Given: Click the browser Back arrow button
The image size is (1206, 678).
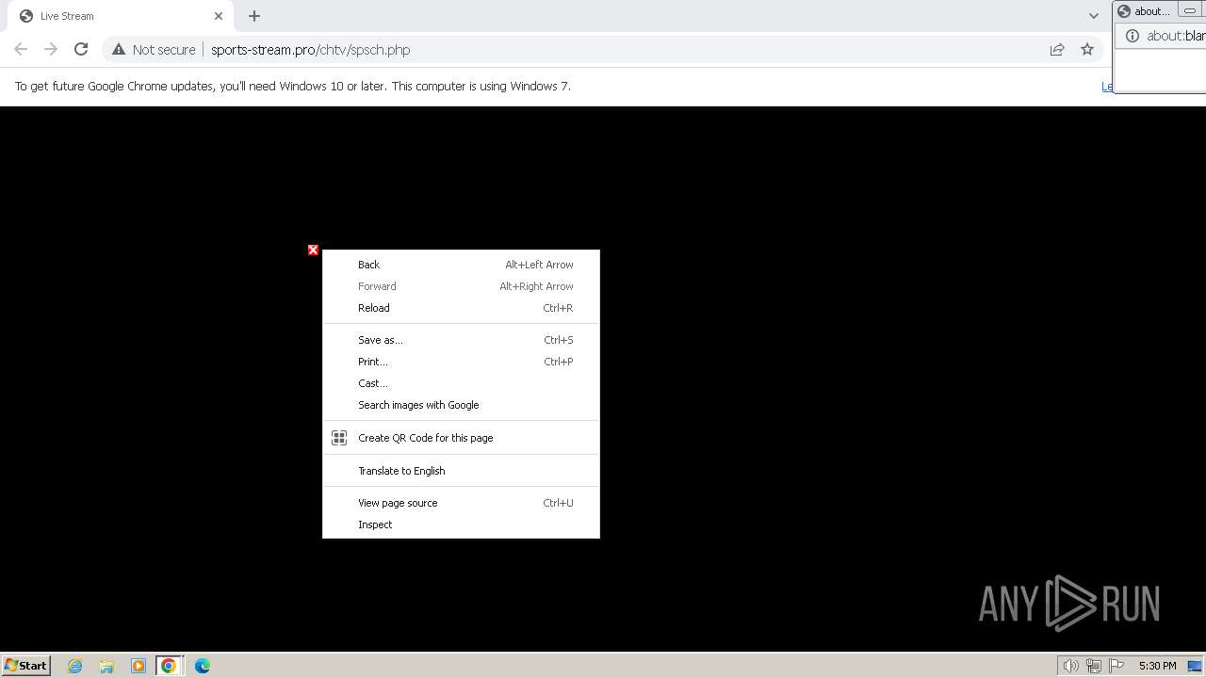Looking at the screenshot, I should 21,49.
